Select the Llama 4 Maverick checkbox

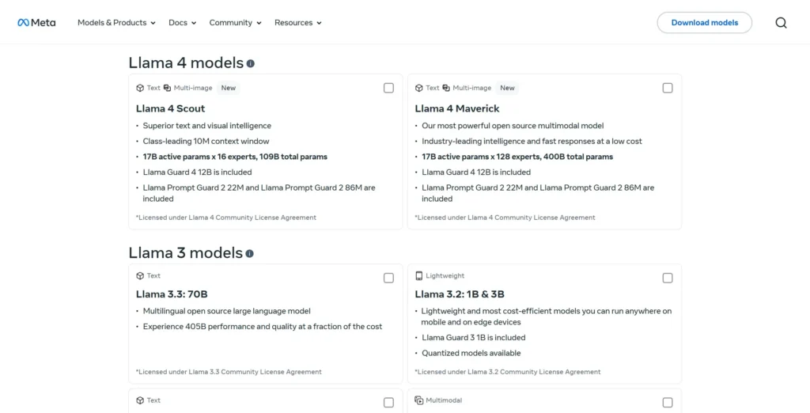point(668,88)
